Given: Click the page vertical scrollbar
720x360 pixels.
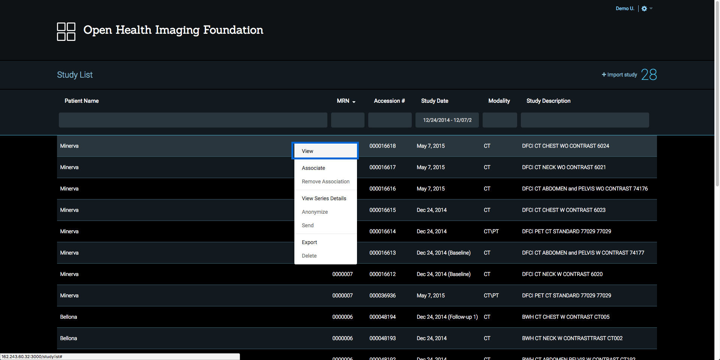Looking at the screenshot, I should tap(717, 94).
